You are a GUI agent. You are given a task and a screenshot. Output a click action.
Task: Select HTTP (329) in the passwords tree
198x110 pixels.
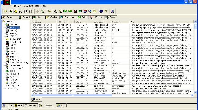tap(14, 28)
